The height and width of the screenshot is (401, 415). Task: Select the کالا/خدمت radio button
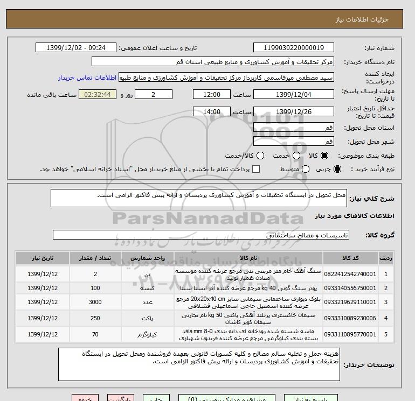coord(260,156)
